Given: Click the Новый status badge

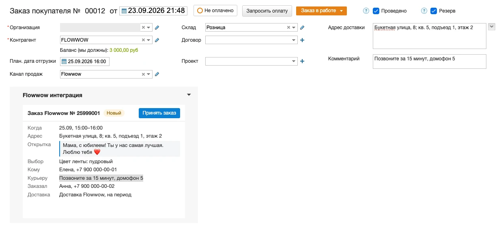Looking at the screenshot, I should click(114, 113).
